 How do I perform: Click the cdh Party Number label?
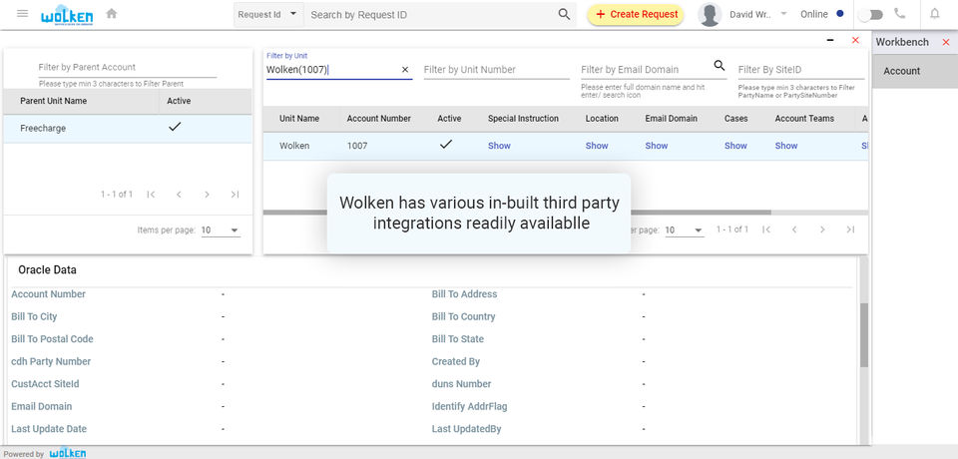tap(51, 362)
